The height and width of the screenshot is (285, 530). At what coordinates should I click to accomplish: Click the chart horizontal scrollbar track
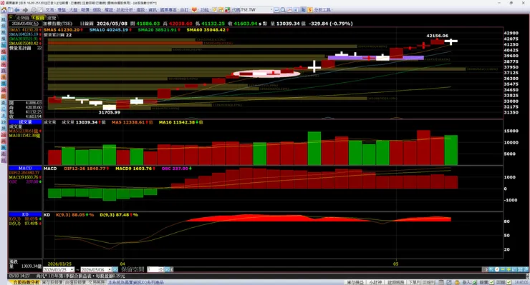point(328,269)
